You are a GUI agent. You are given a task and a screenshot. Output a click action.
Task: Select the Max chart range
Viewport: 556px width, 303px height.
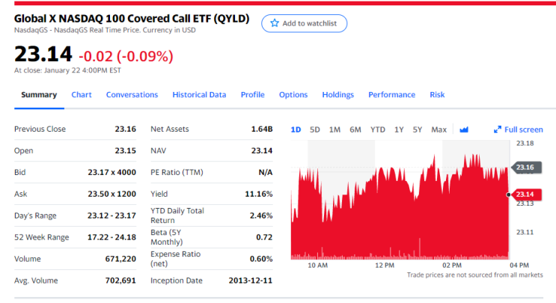click(x=439, y=129)
